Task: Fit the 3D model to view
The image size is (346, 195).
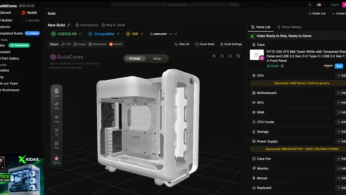Action: 230,56
